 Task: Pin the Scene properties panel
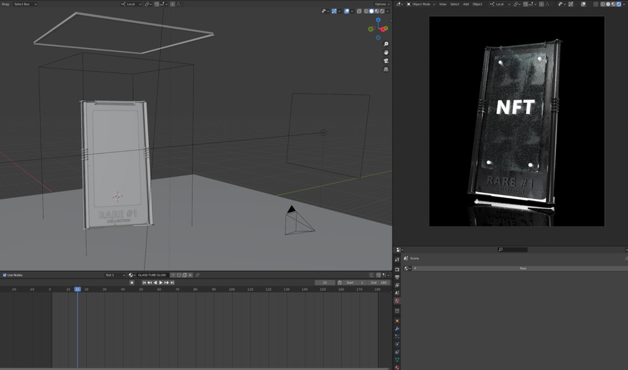[x=626, y=258]
